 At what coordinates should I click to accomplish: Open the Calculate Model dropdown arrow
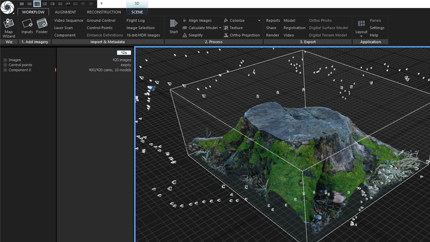pyautogui.click(x=220, y=28)
